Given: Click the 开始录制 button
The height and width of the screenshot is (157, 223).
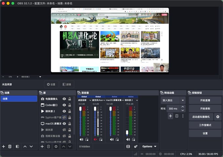Looking at the screenshot, I should tap(205, 109).
